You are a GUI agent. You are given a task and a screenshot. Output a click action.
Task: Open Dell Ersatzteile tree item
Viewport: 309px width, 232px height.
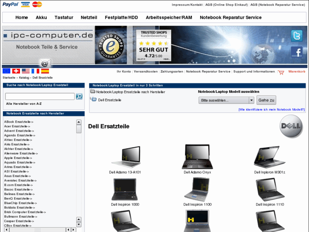110,100
